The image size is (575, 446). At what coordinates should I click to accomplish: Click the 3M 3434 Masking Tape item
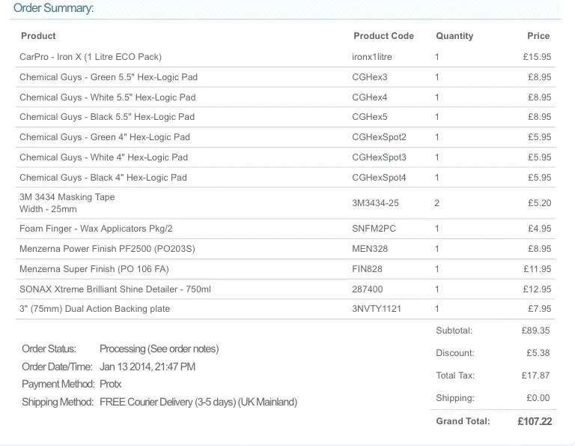(x=67, y=203)
